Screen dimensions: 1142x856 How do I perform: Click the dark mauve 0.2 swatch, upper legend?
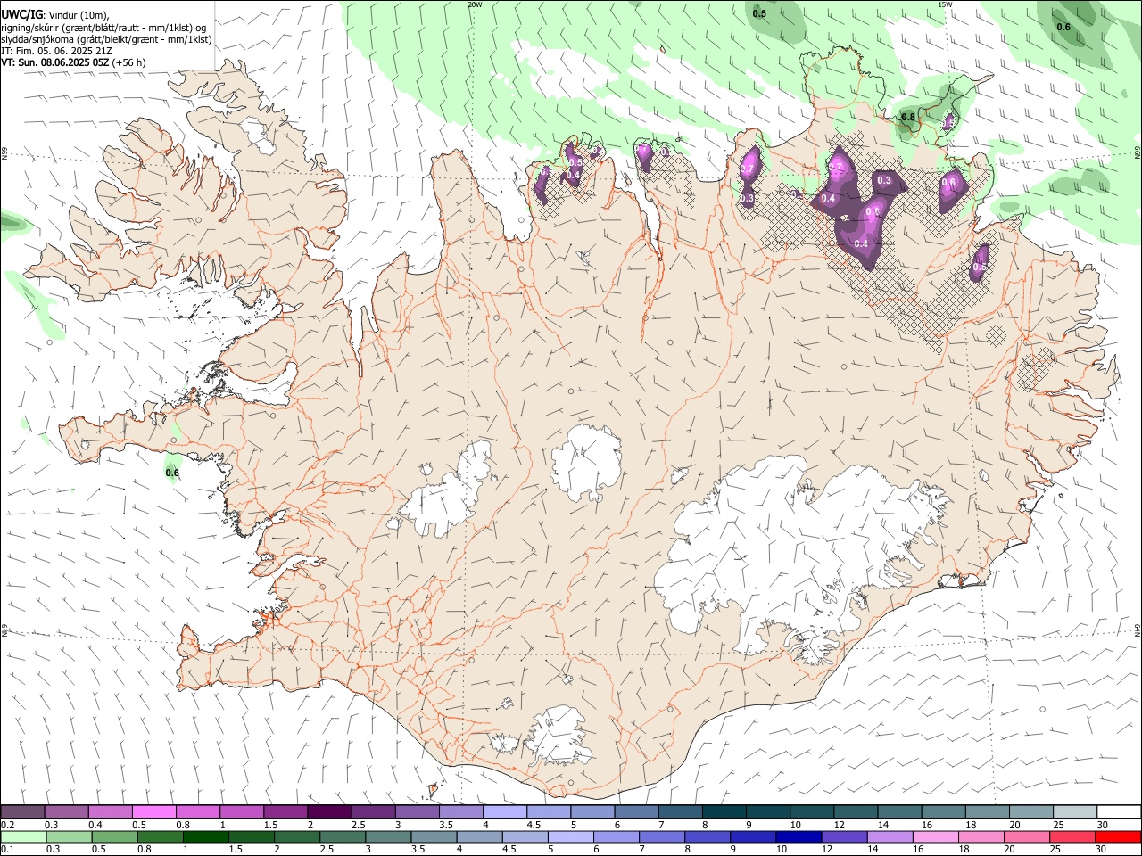point(22,811)
